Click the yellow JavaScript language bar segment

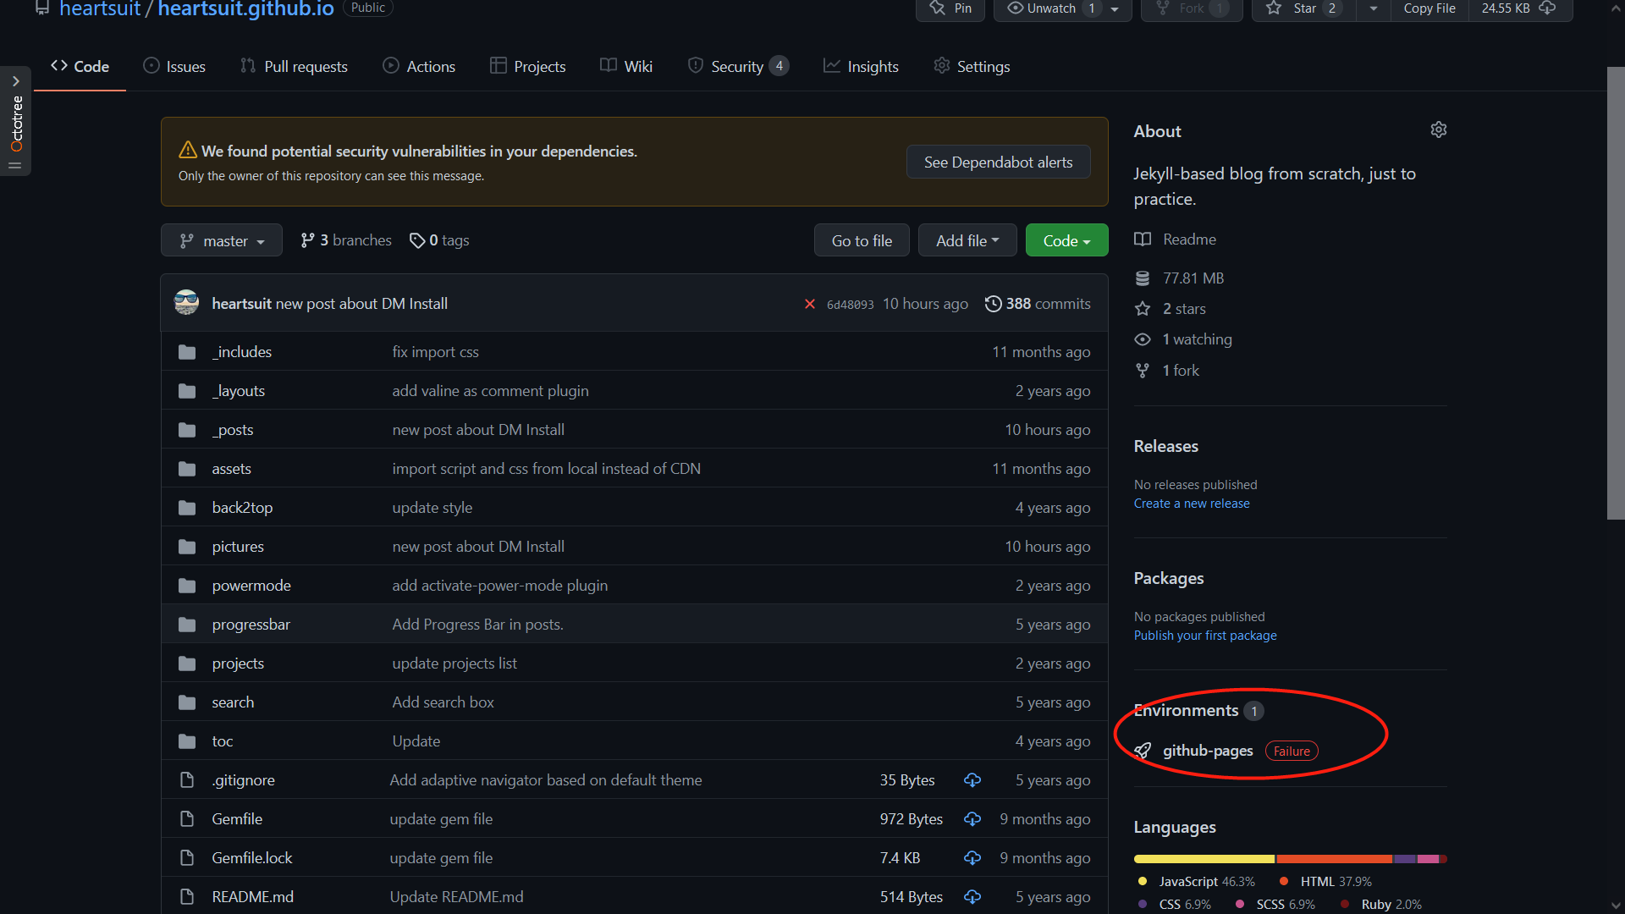1204,859
